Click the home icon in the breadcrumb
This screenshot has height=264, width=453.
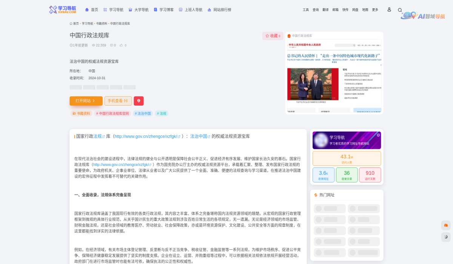point(71,23)
